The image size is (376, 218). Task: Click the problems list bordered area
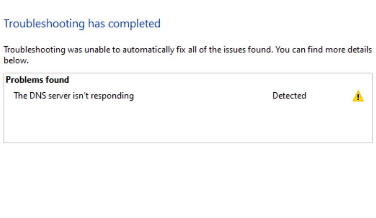click(x=188, y=121)
